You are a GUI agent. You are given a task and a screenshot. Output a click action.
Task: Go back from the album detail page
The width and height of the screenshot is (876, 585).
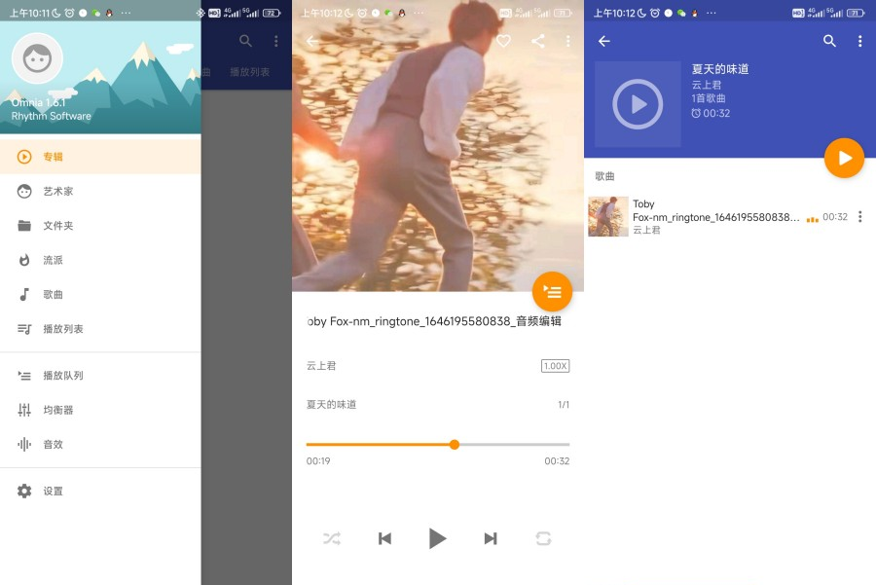click(603, 41)
